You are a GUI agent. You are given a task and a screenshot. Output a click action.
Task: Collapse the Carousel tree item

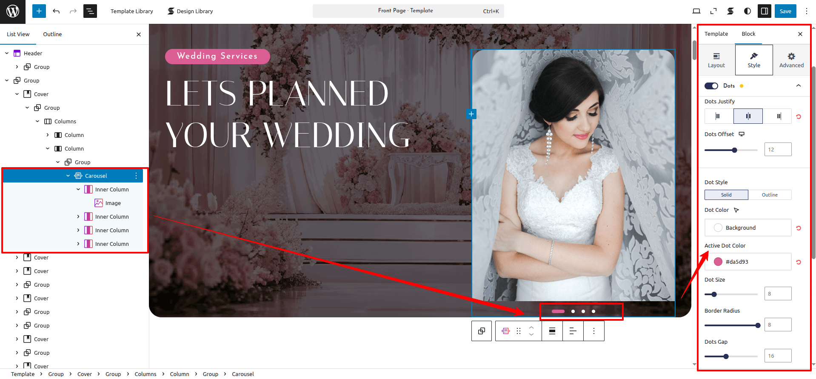point(68,176)
